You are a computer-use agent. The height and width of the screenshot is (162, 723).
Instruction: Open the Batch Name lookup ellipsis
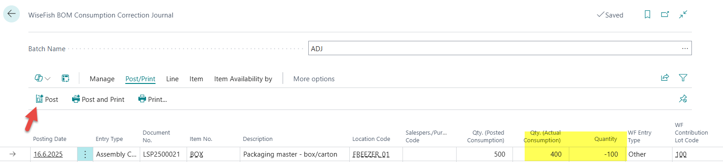coord(685,48)
